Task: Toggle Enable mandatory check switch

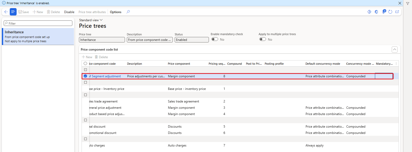Action: point(215,39)
